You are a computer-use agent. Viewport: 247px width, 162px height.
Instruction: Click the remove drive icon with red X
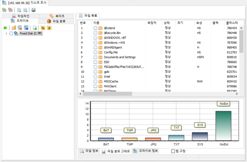[11, 10]
